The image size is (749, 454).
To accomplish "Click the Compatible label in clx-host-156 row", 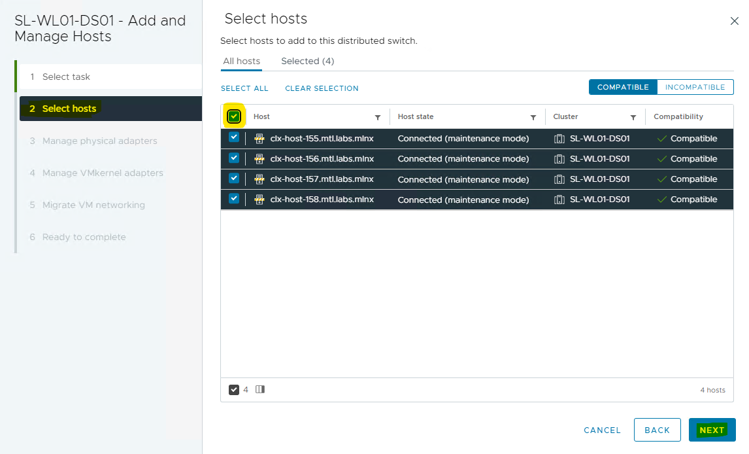I will (693, 159).
